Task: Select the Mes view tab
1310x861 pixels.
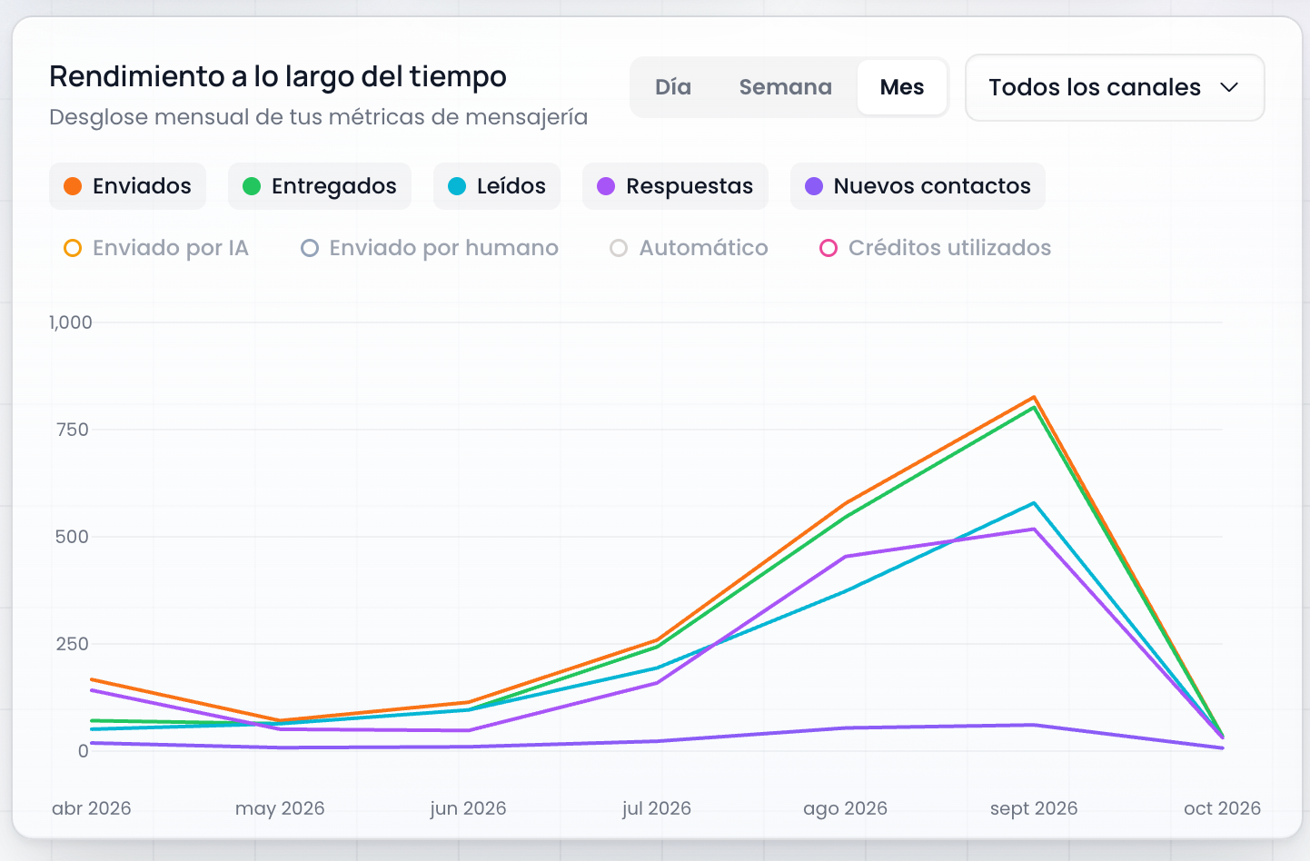Action: 902,87
